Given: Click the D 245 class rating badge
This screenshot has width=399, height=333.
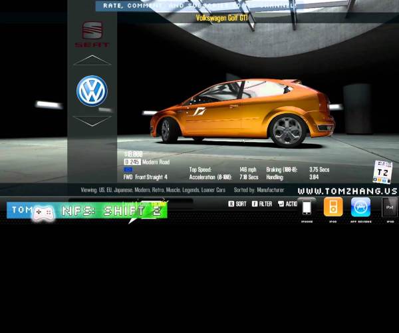Looking at the screenshot, I should point(132,162).
